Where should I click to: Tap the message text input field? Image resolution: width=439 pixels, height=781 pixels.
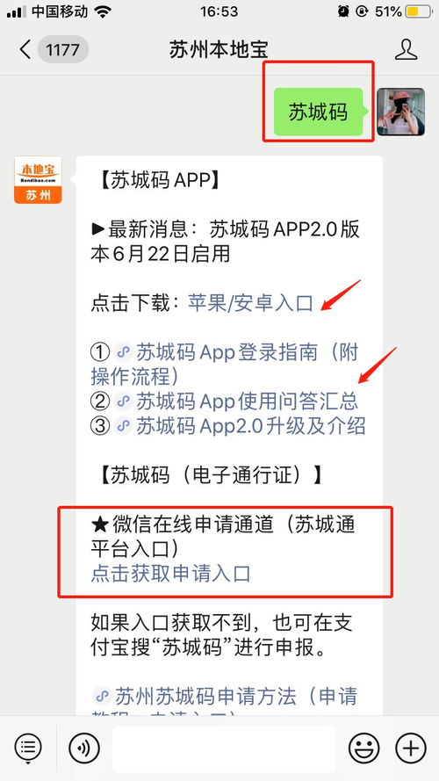pos(224,748)
